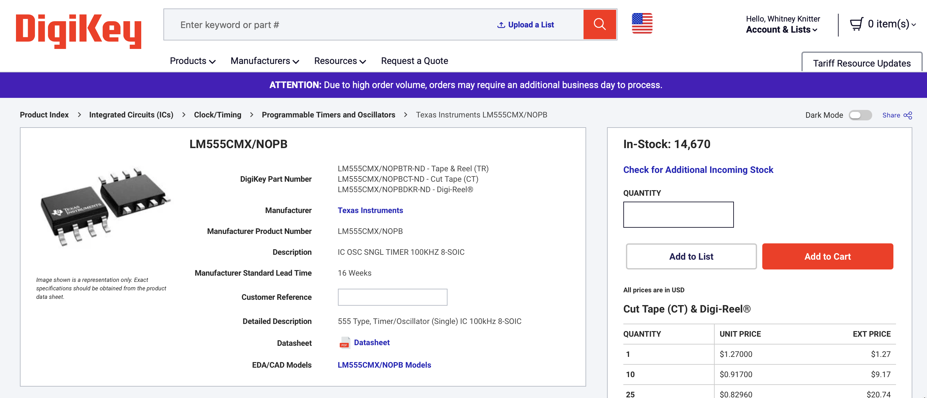927x398 pixels.
Task: Open Request a Quote
Action: click(x=415, y=61)
